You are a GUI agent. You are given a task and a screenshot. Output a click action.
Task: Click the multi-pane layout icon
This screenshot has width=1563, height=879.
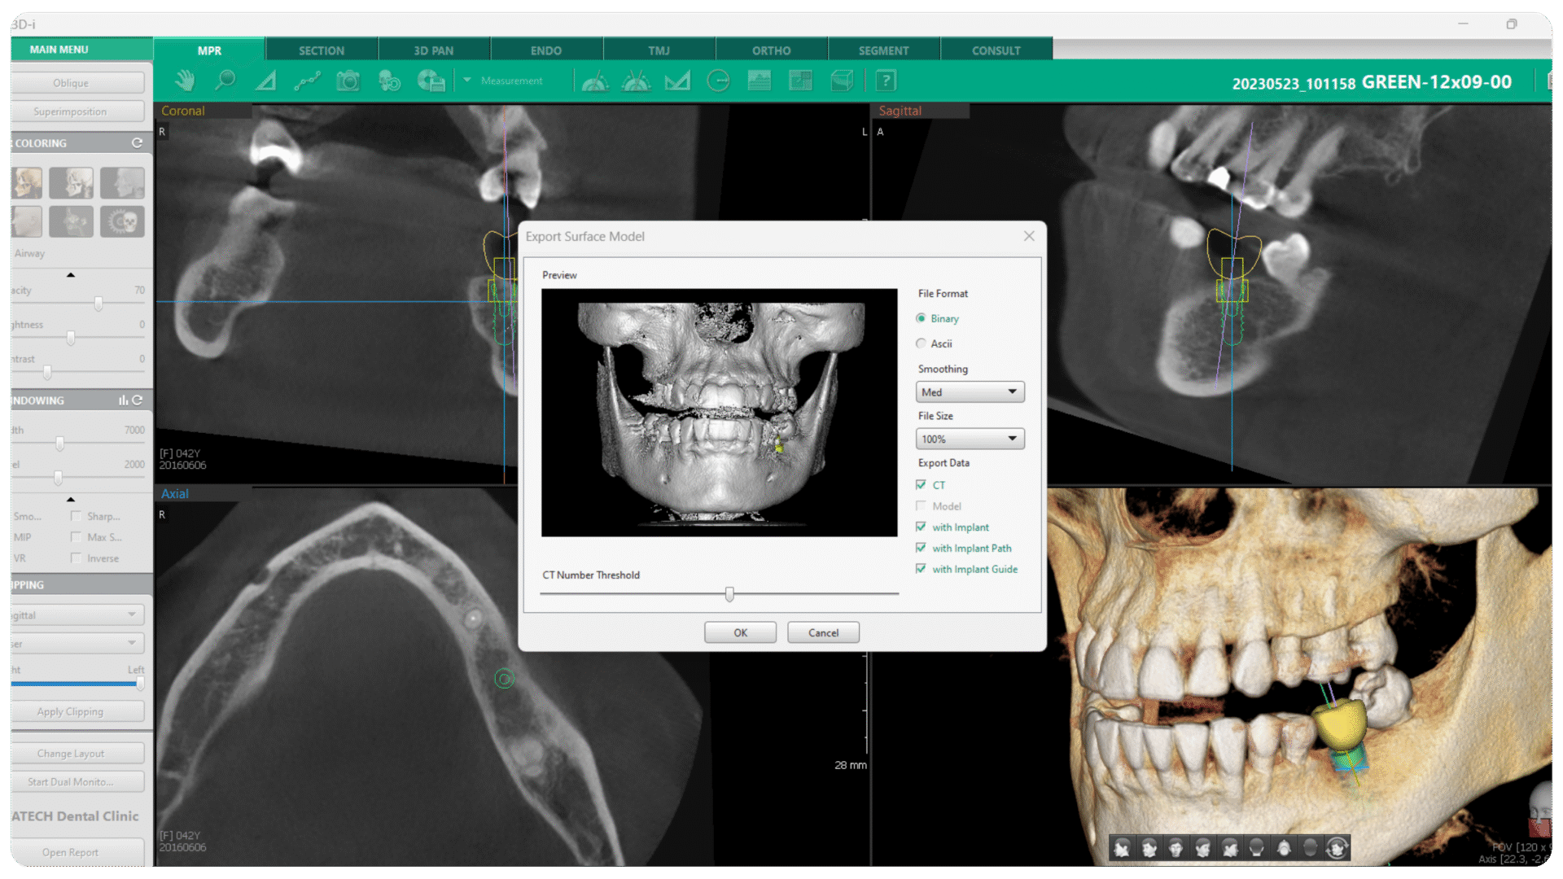coord(800,81)
